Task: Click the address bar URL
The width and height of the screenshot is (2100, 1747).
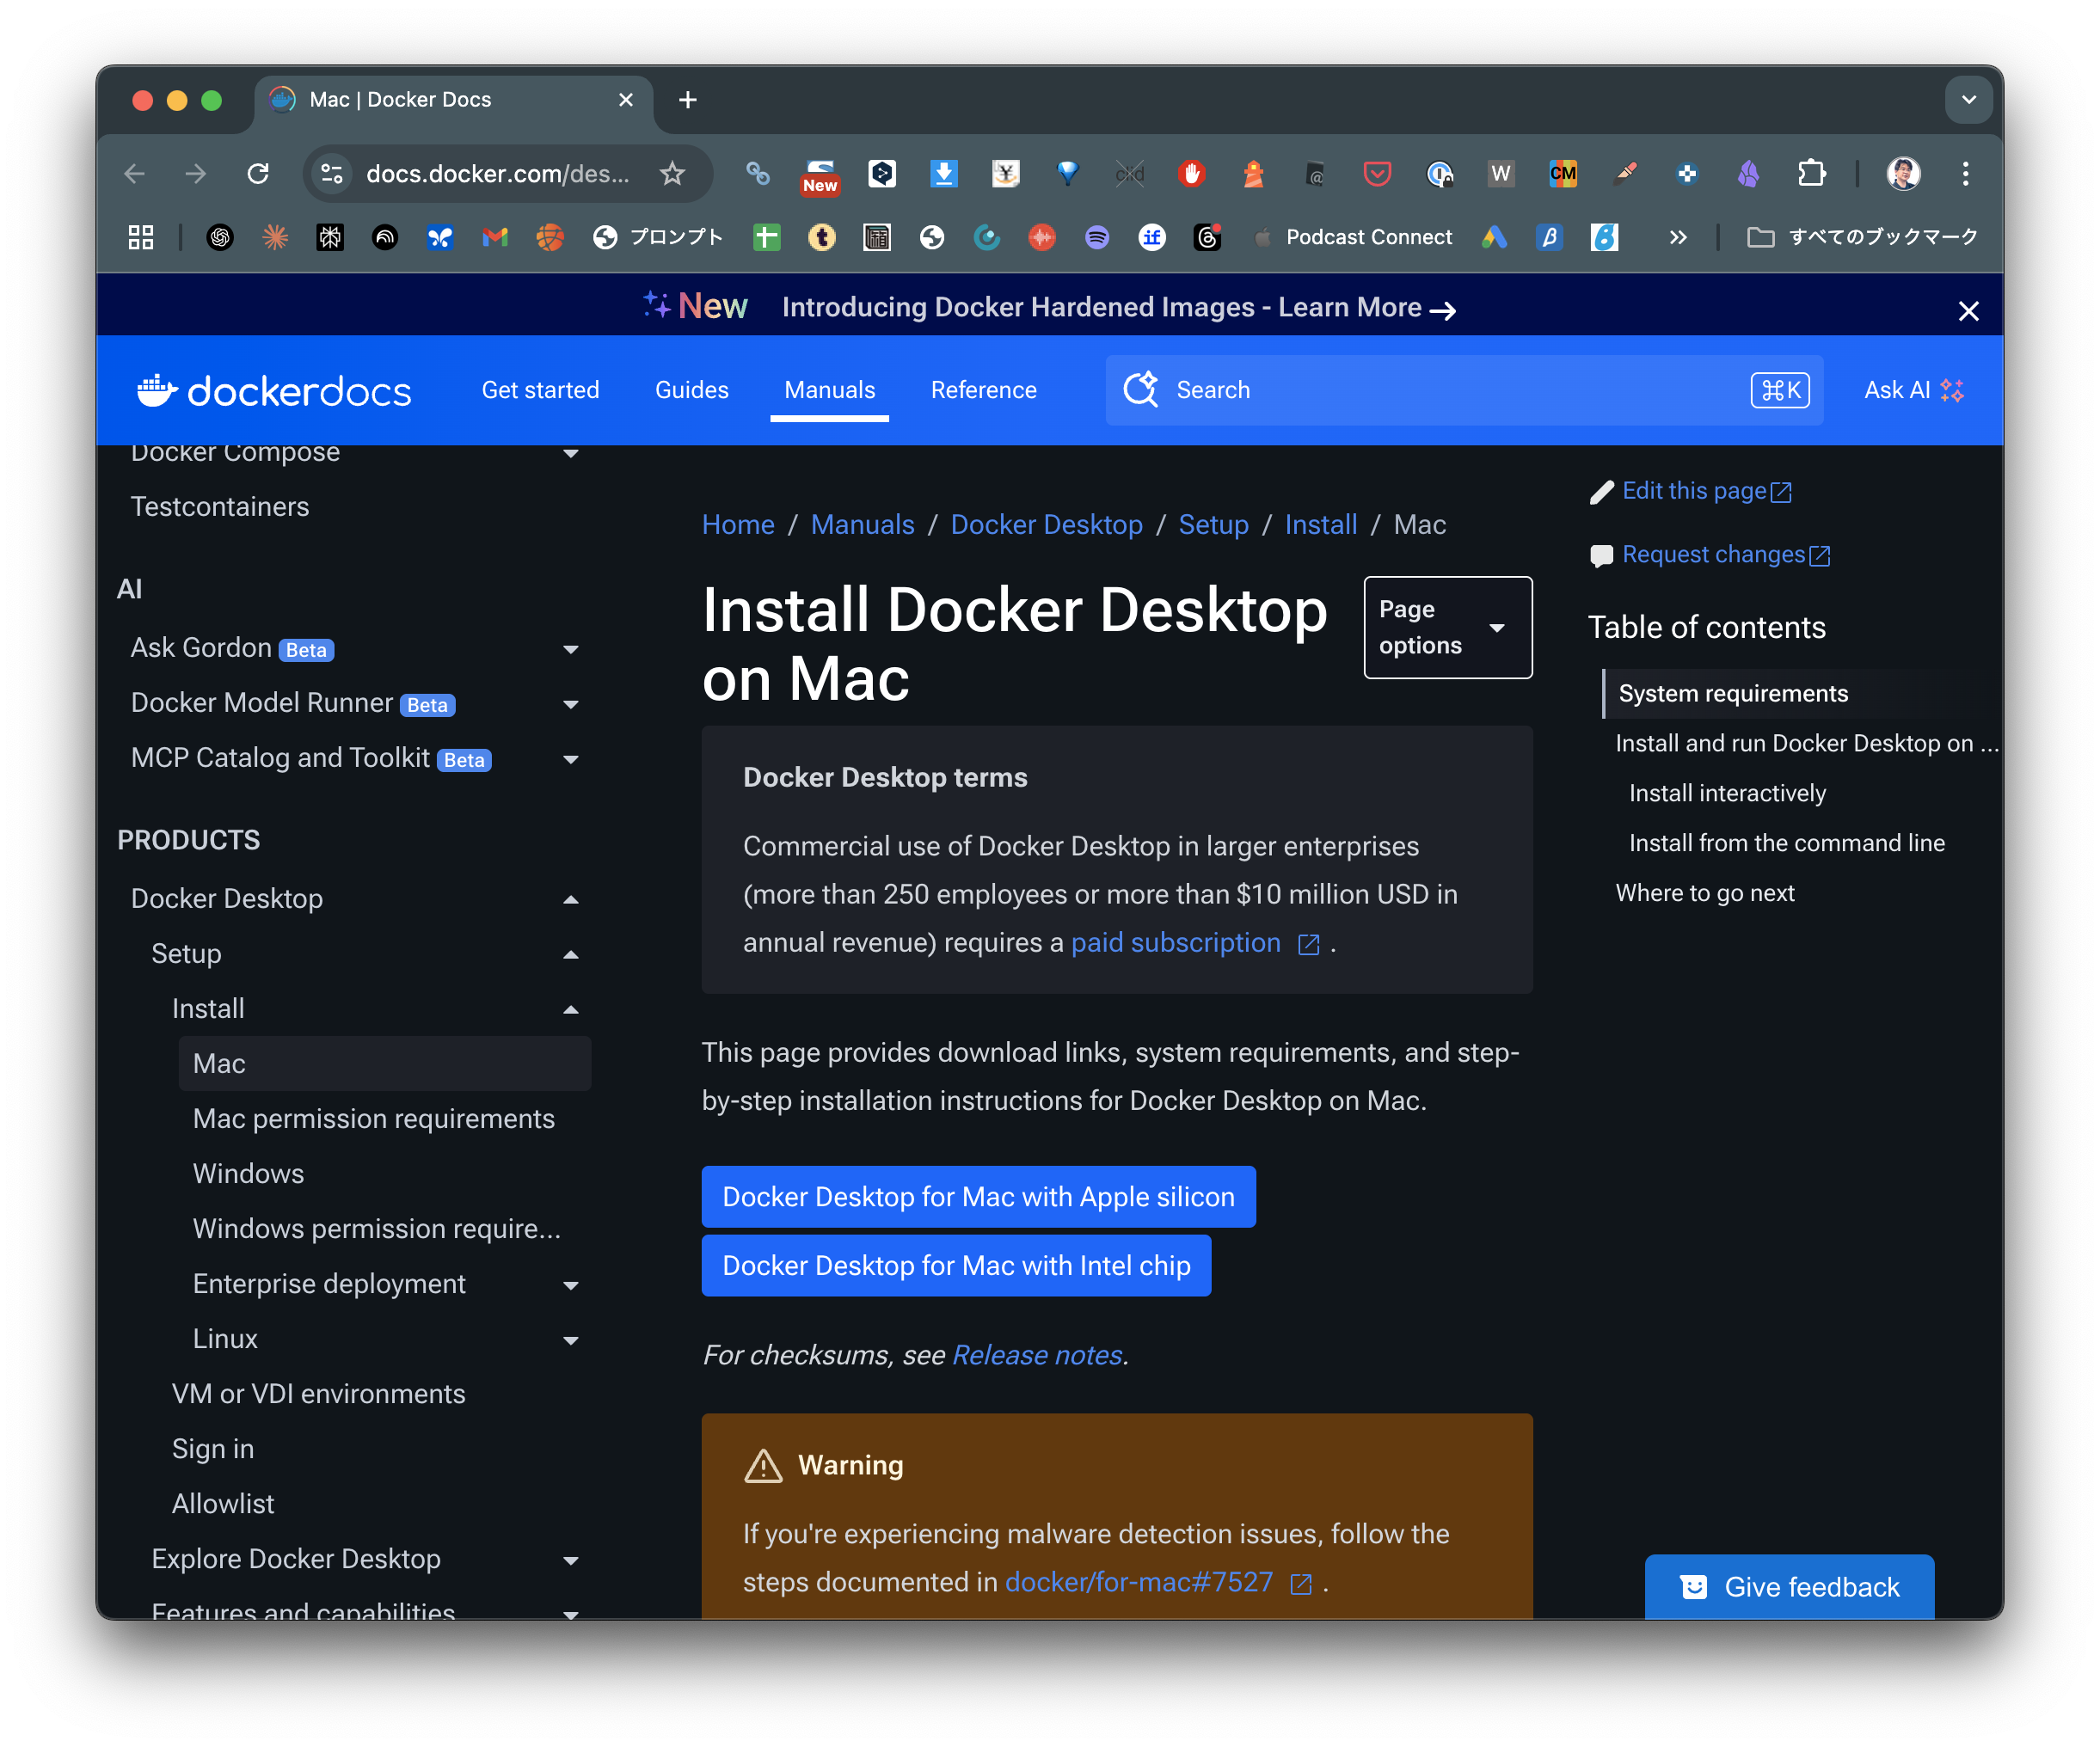Action: pos(498,174)
